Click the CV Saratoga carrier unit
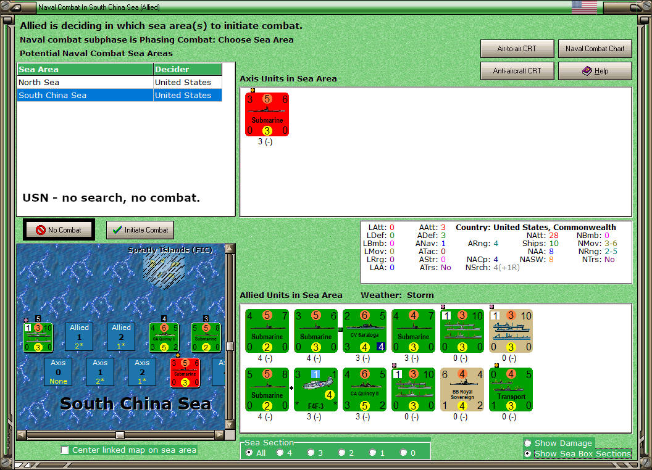Viewport: 652px width, 470px height. click(365, 331)
